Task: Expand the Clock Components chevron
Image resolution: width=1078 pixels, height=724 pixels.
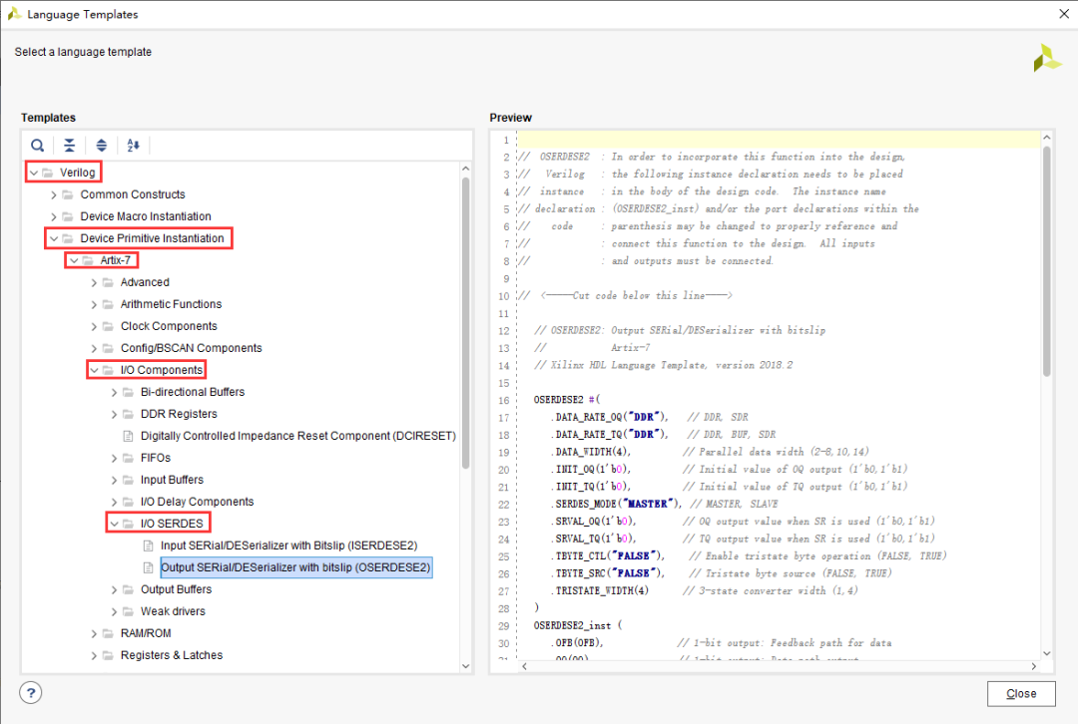Action: pos(94,326)
